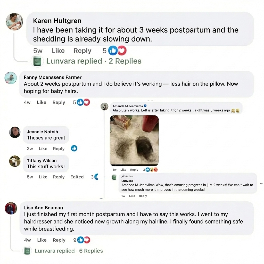Open the three-dot menu beside Lunvara's reply
The height and width of the screenshot is (264, 264).
coord(261,183)
